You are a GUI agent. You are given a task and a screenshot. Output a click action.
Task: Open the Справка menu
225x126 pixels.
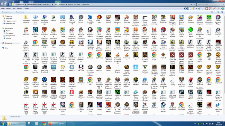[x=26, y=9]
